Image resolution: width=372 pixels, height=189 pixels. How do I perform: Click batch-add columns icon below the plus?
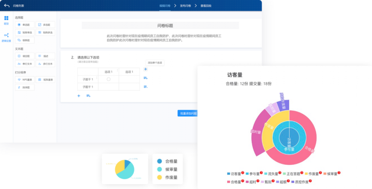tap(146, 78)
